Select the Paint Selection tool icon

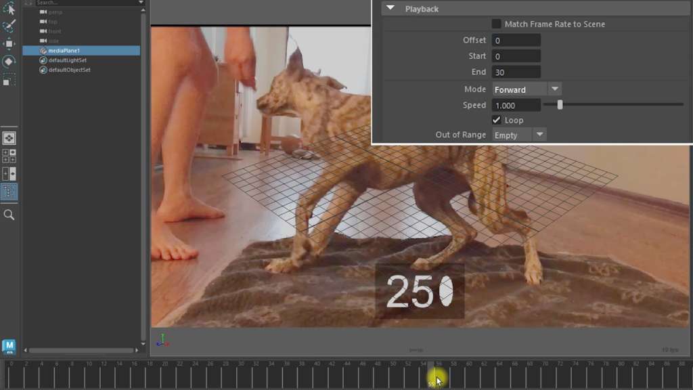[9, 26]
